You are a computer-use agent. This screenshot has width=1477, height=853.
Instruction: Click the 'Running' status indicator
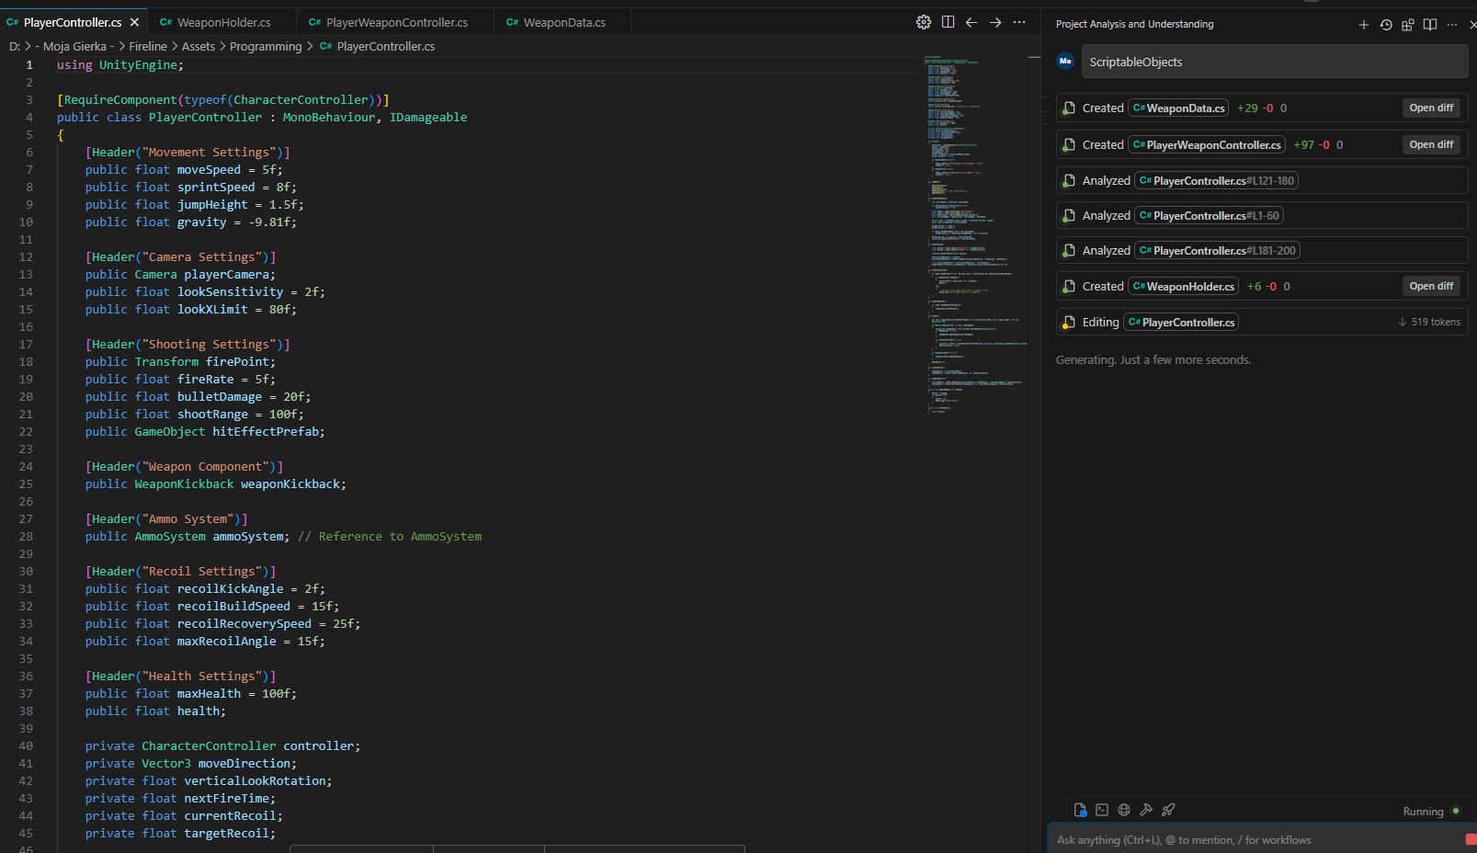coord(1431,811)
